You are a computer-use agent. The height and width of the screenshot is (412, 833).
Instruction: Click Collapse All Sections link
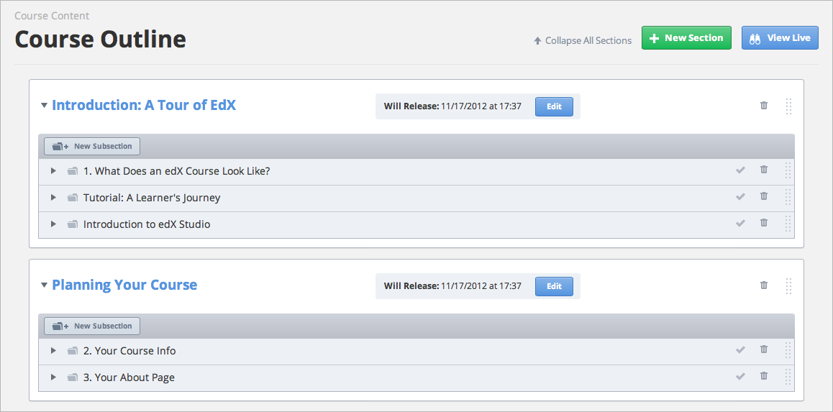coord(583,41)
